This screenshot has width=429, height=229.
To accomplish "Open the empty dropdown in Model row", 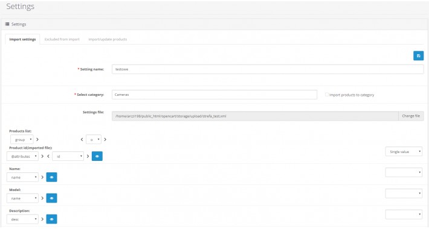I will (404, 193).
